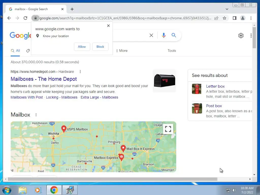Click the Mailbox Express map pin
Viewport: 260px width, 195px height.
tap(121, 157)
